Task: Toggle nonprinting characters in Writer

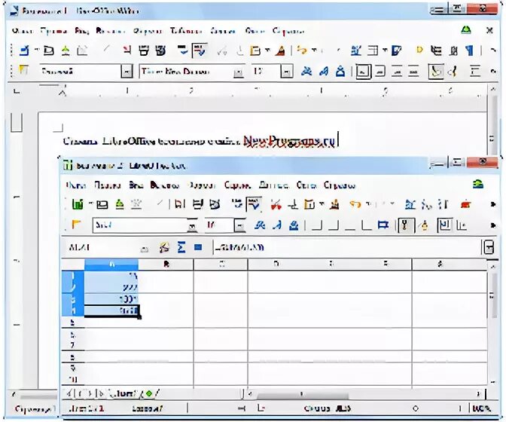Action: click(470, 50)
